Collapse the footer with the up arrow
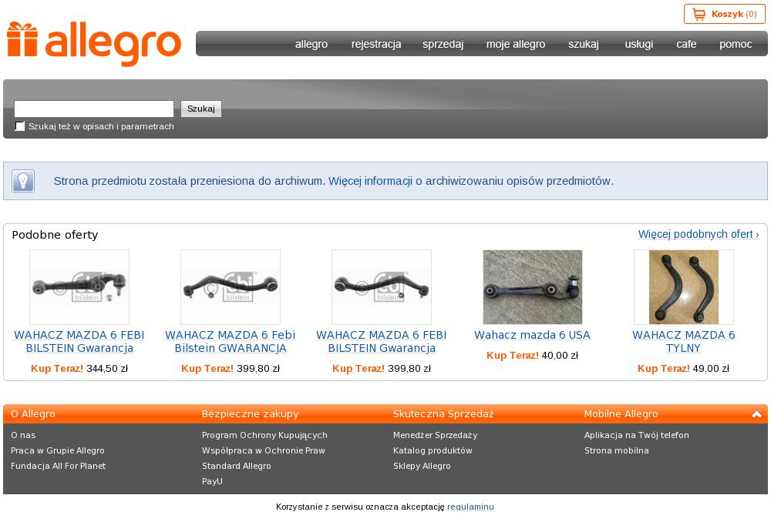This screenshot has width=771, height=522. coord(756,414)
